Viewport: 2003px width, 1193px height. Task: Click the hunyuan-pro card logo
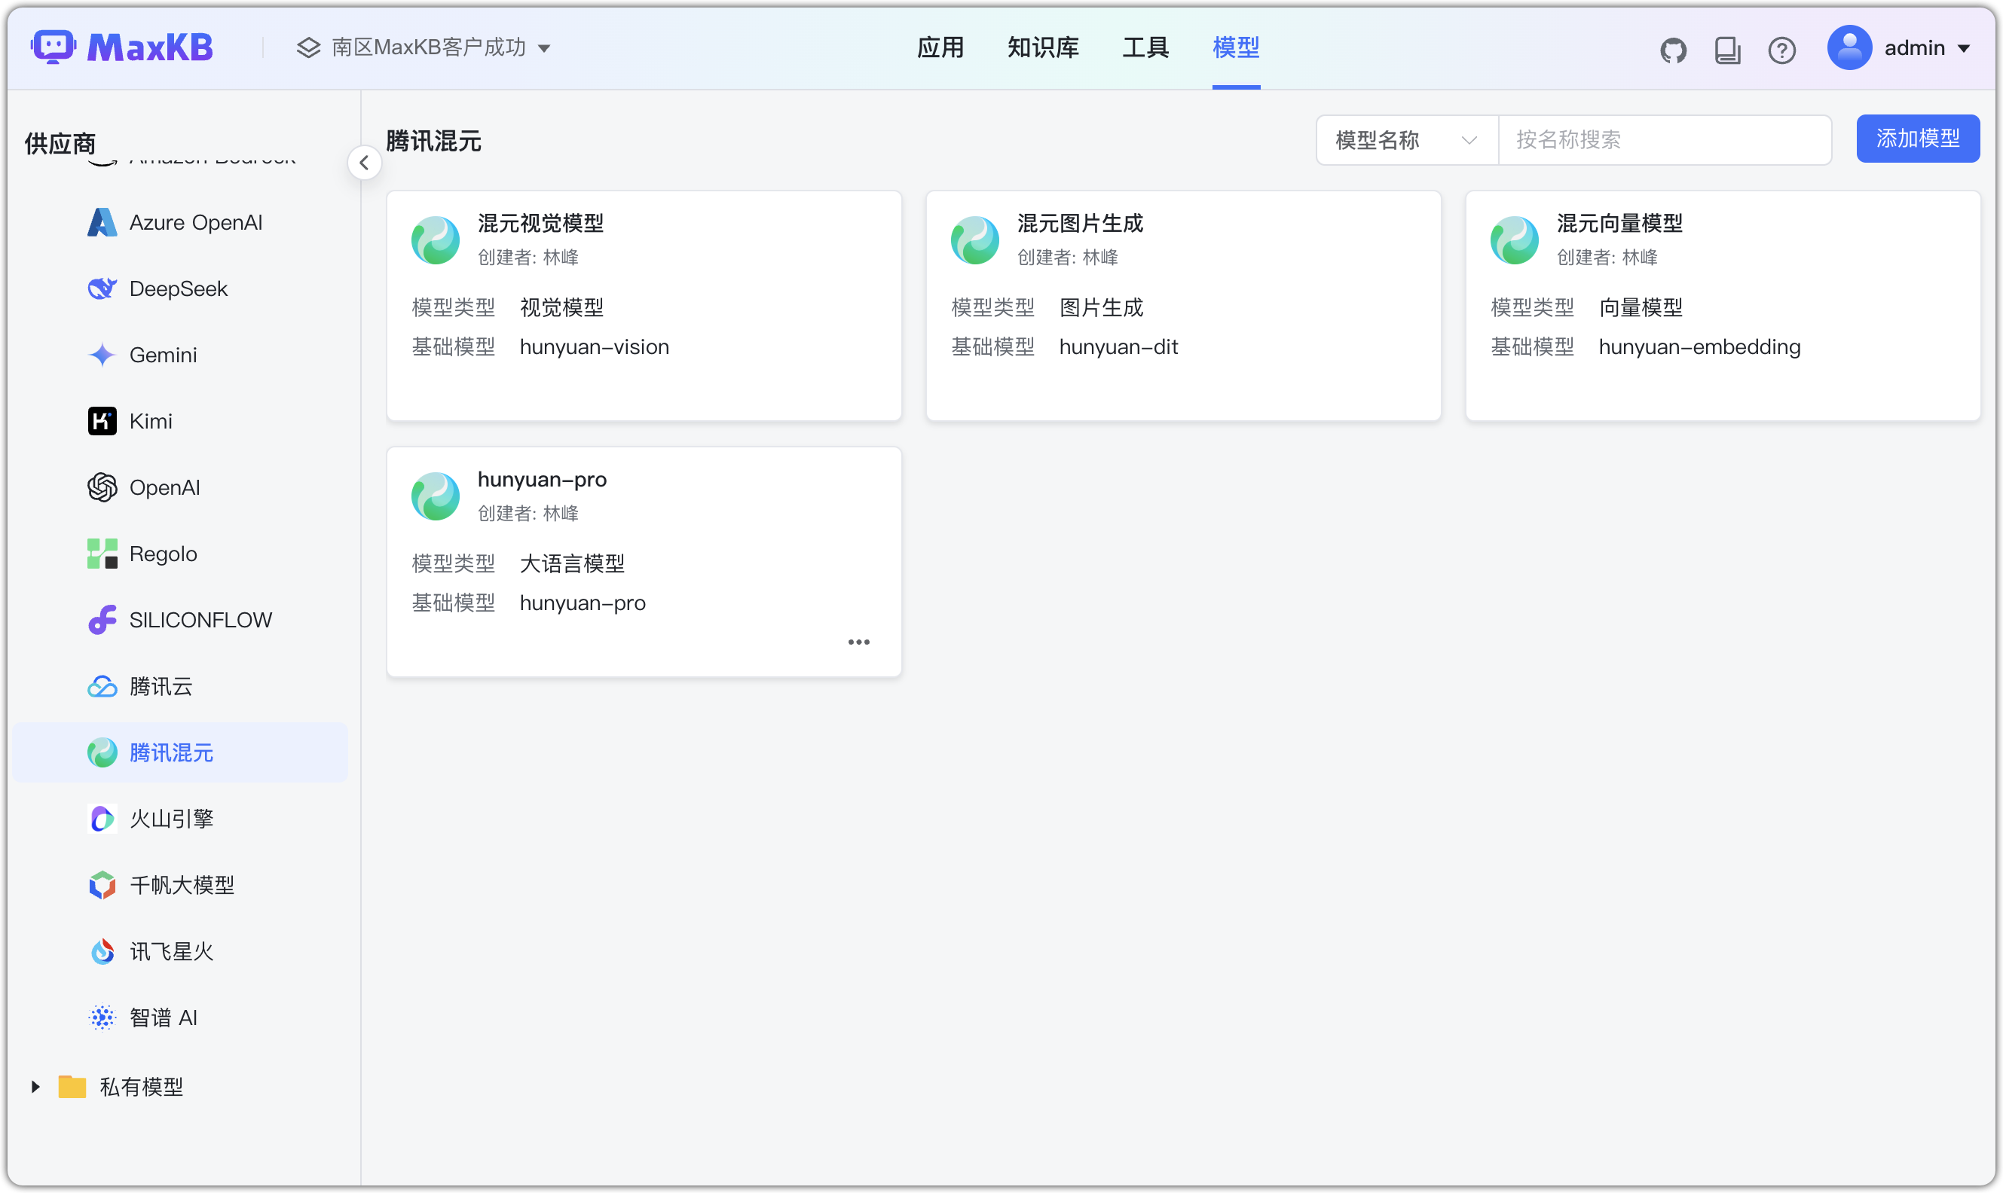435,496
